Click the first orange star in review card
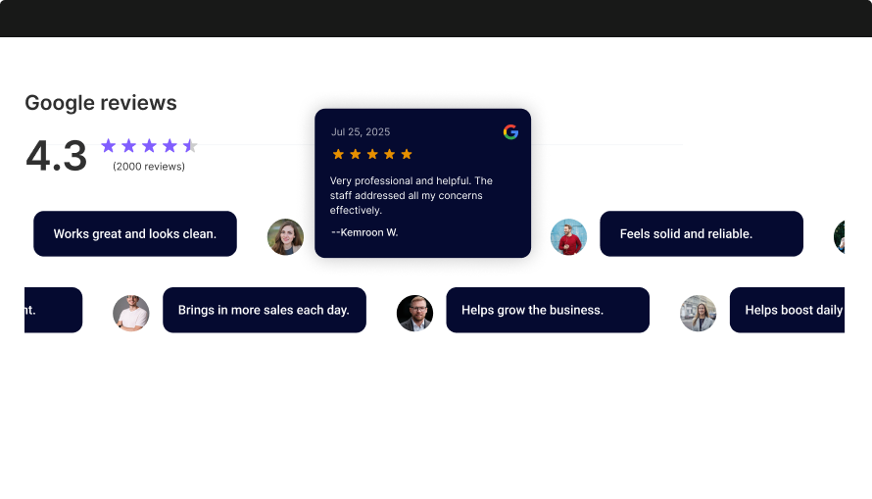 pos(338,154)
